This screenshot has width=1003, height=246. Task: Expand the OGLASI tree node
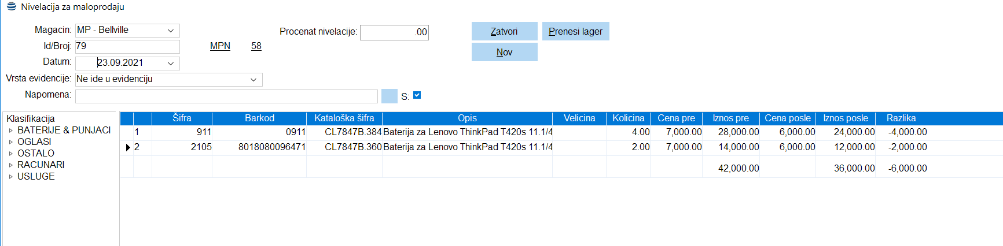pyautogui.click(x=10, y=142)
